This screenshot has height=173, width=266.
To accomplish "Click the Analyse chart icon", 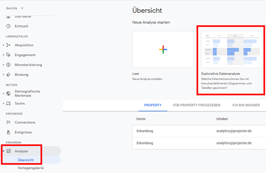I will 9,151.
